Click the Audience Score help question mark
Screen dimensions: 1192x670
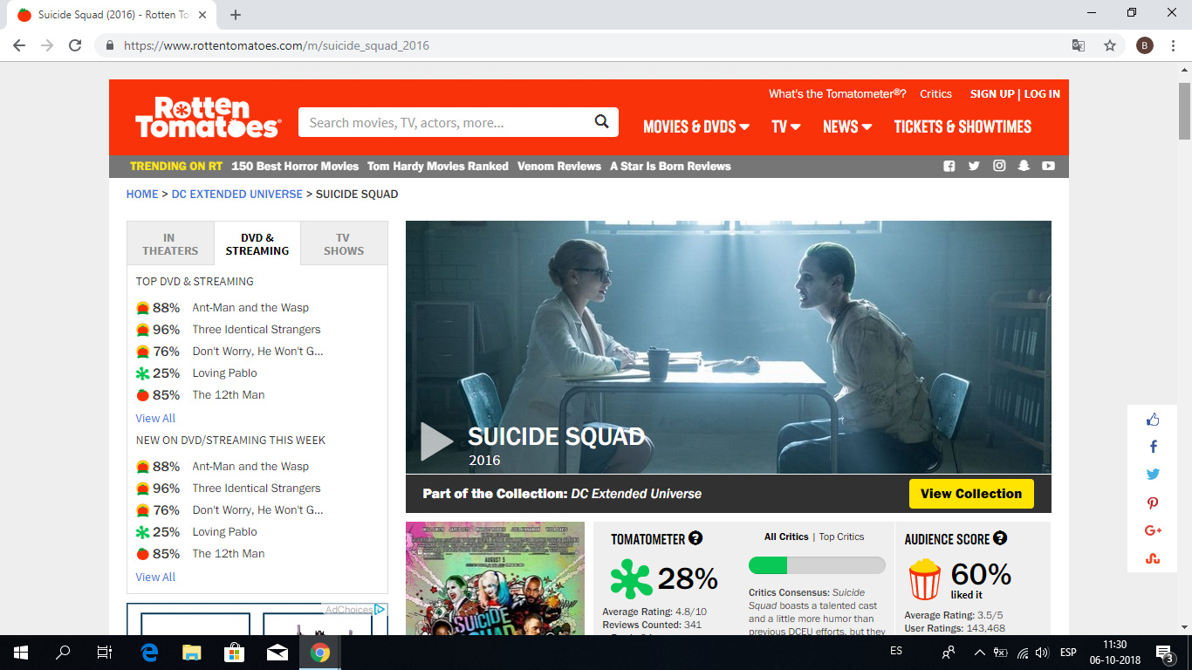coord(1000,538)
